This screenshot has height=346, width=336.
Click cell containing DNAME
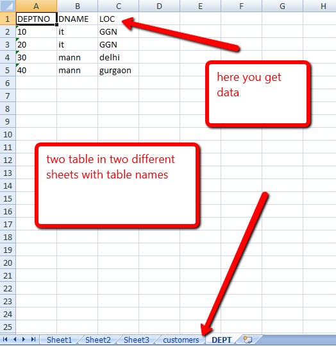point(77,19)
